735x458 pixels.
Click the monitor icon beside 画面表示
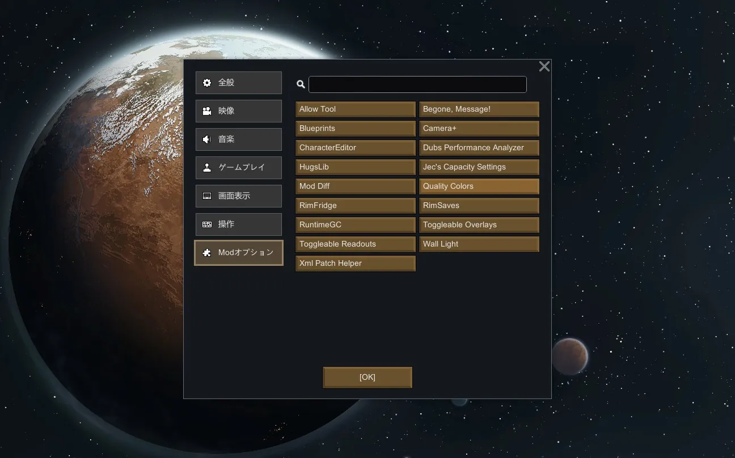(x=207, y=196)
